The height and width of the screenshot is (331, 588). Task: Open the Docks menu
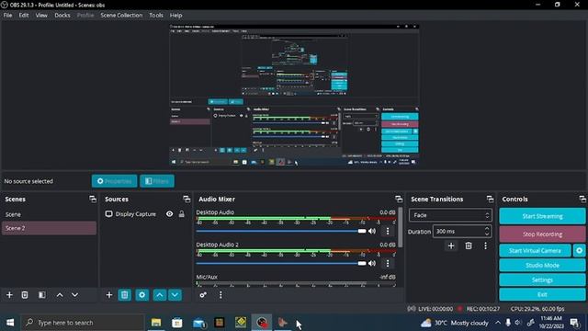[x=62, y=16]
